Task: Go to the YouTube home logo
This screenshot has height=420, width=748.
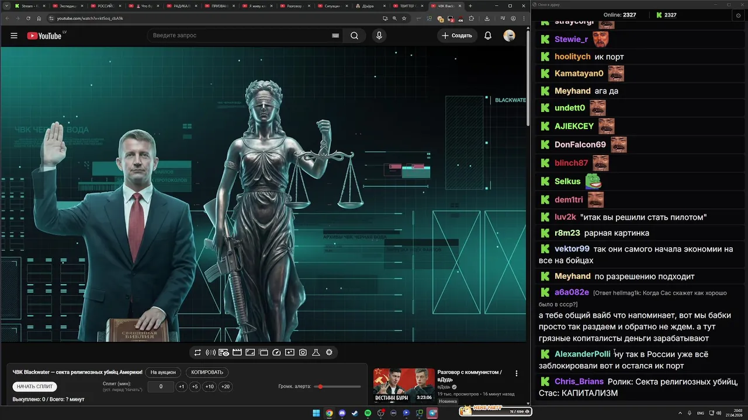Action: point(44,36)
